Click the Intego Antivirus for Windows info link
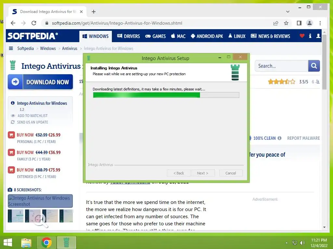Screen dimensions: 333x249 (x=42, y=103)
